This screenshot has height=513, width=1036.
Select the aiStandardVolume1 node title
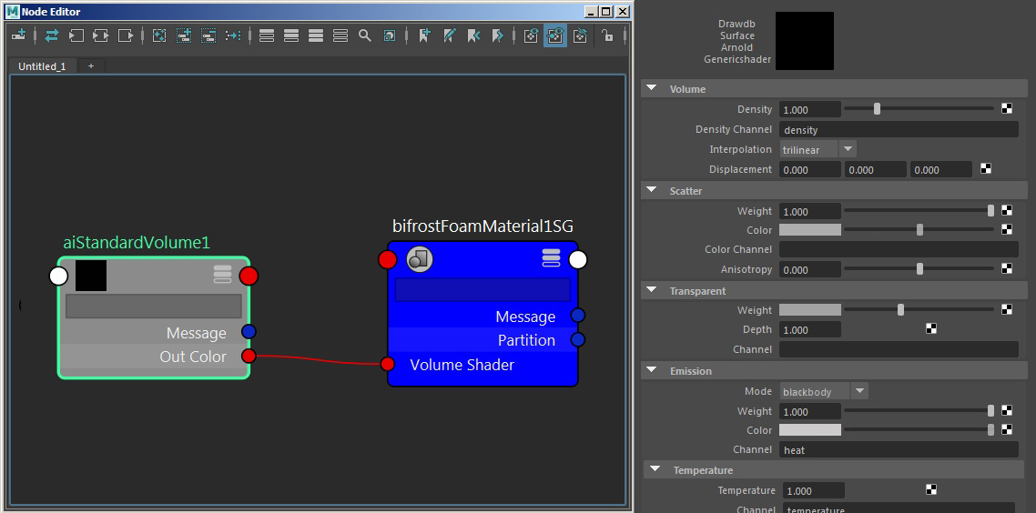point(137,242)
